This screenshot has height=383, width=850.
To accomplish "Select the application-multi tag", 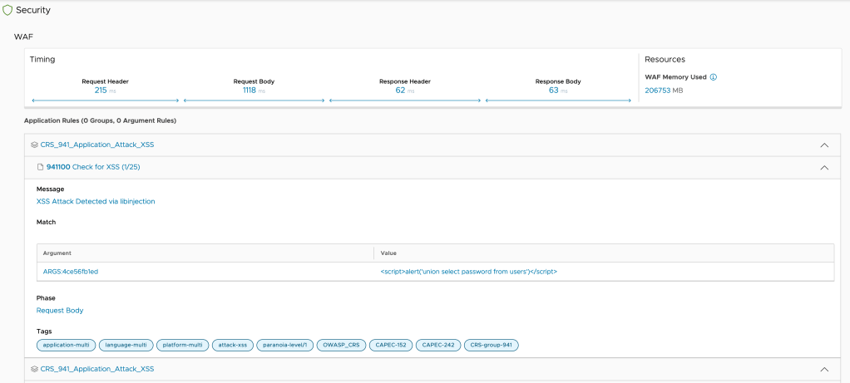I will pos(66,345).
